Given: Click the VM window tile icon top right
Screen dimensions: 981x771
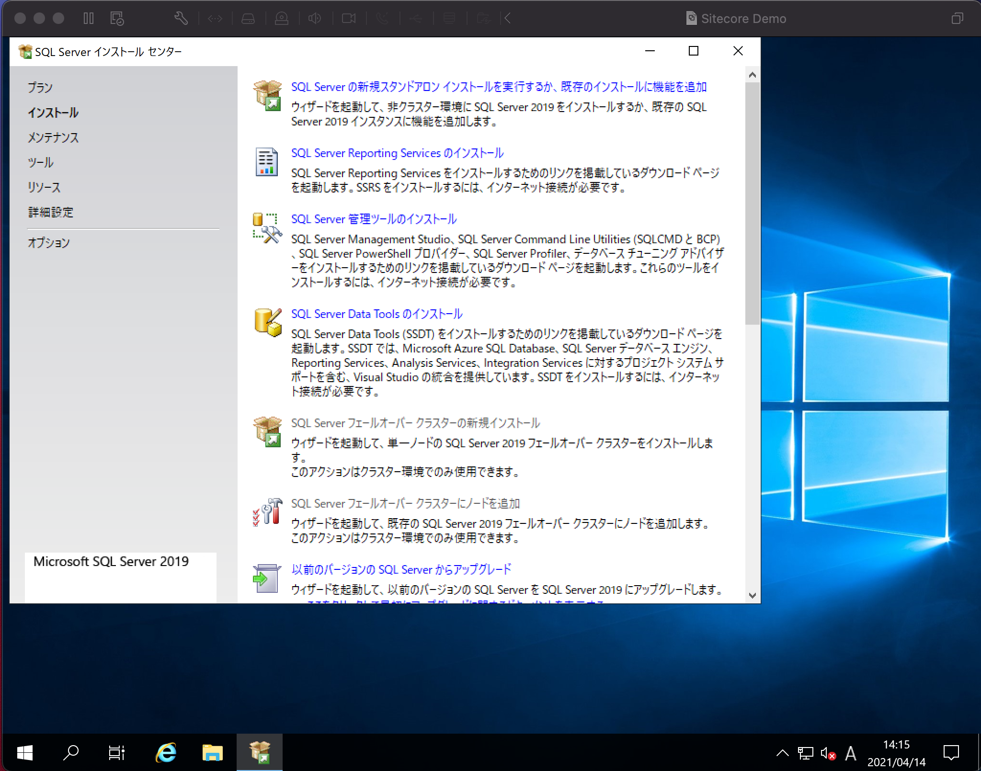Looking at the screenshot, I should [x=958, y=19].
